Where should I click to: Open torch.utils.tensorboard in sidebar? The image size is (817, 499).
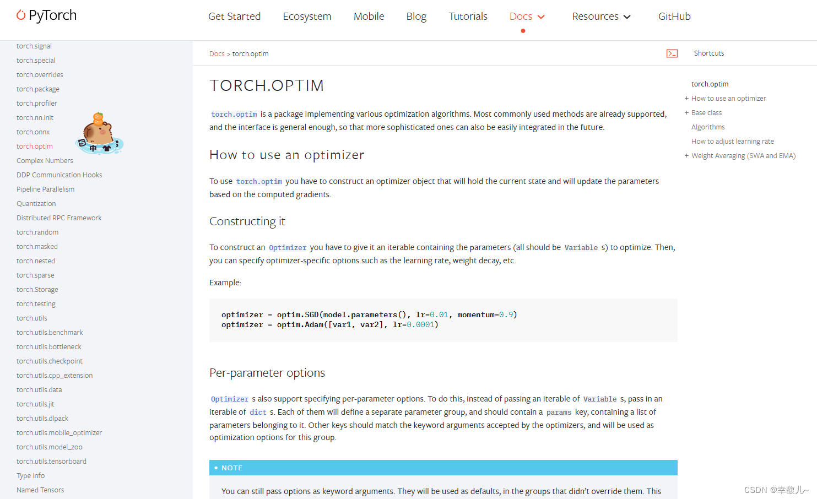point(51,462)
